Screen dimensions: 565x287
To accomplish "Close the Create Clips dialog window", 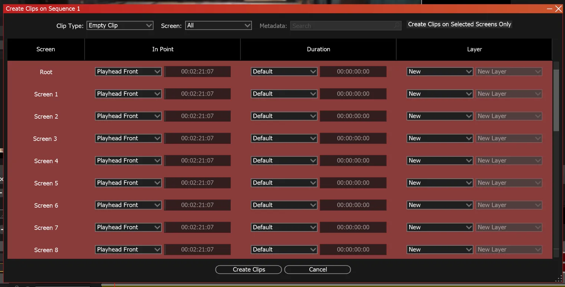I will pyautogui.click(x=558, y=9).
